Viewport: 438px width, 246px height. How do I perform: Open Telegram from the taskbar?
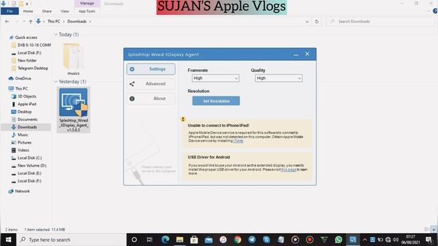pos(252,240)
